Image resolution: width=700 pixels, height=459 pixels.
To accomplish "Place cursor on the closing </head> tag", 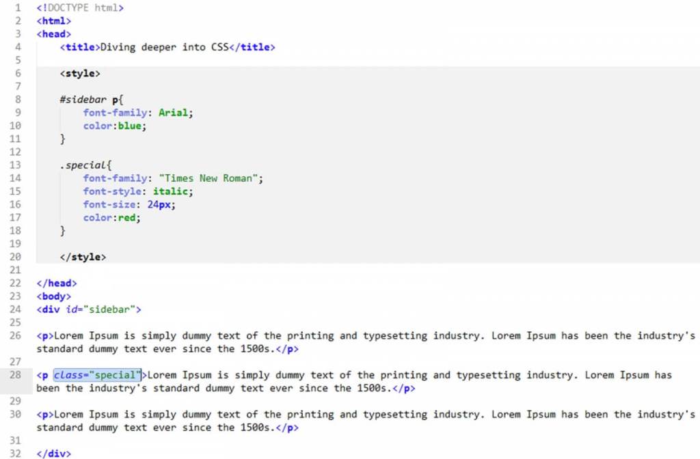I will 57,283.
